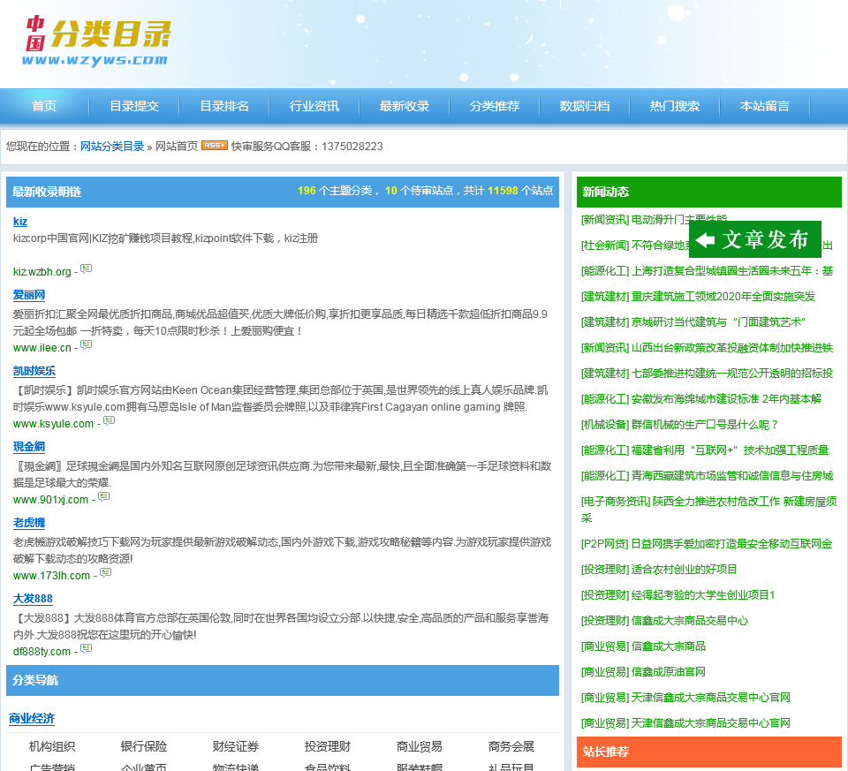The width and height of the screenshot is (848, 771).
Task: Open 分类推荐 navigation item
Action: [495, 106]
